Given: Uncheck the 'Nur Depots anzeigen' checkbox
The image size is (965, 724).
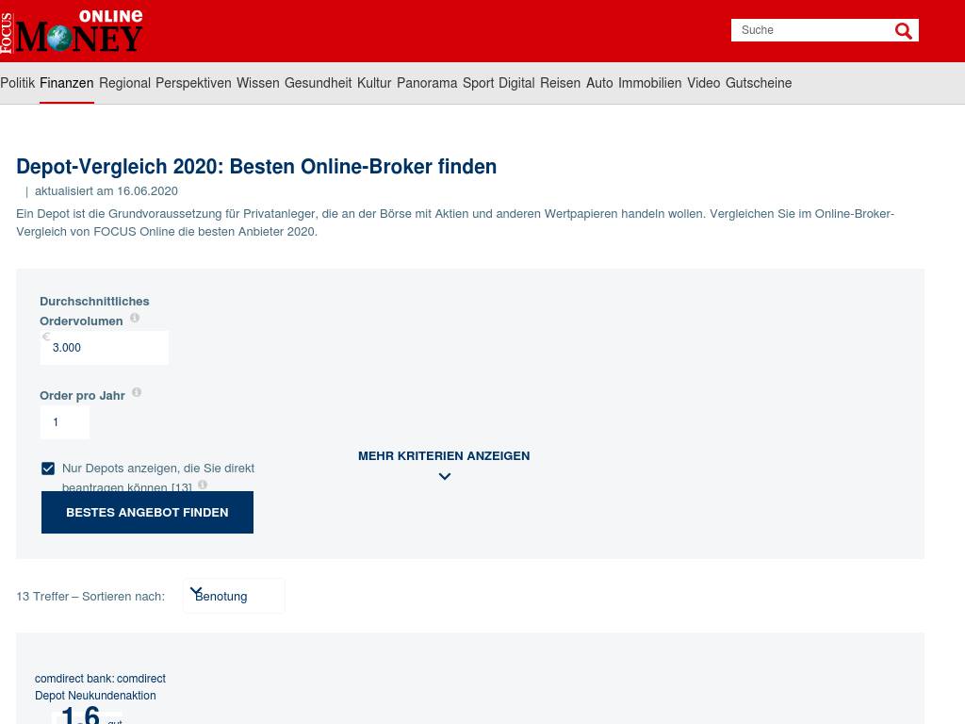Looking at the screenshot, I should [48, 469].
